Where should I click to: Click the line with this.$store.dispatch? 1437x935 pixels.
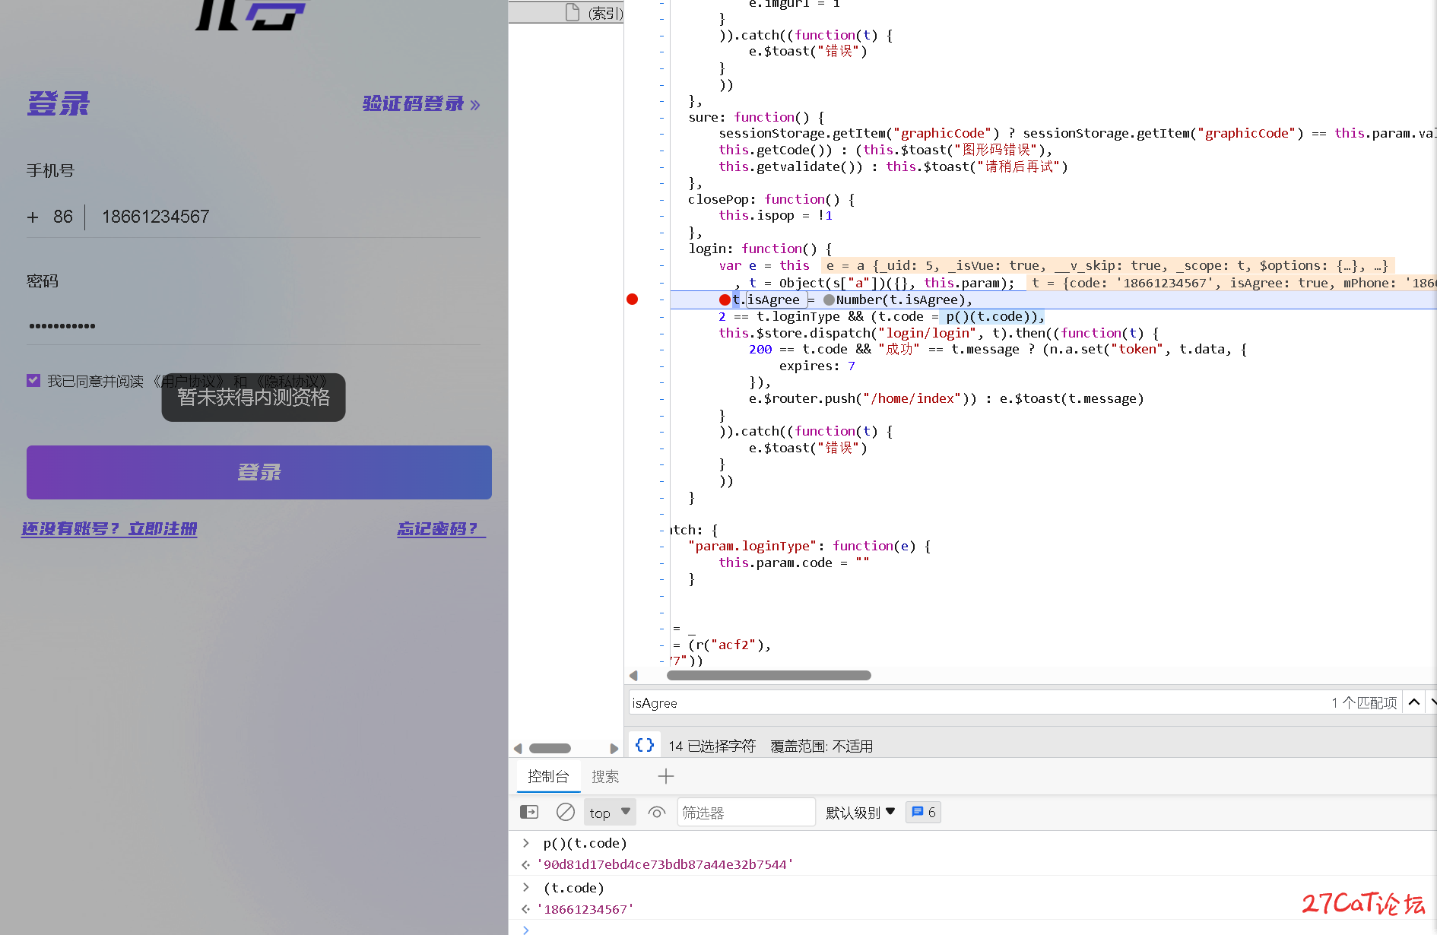939,333
